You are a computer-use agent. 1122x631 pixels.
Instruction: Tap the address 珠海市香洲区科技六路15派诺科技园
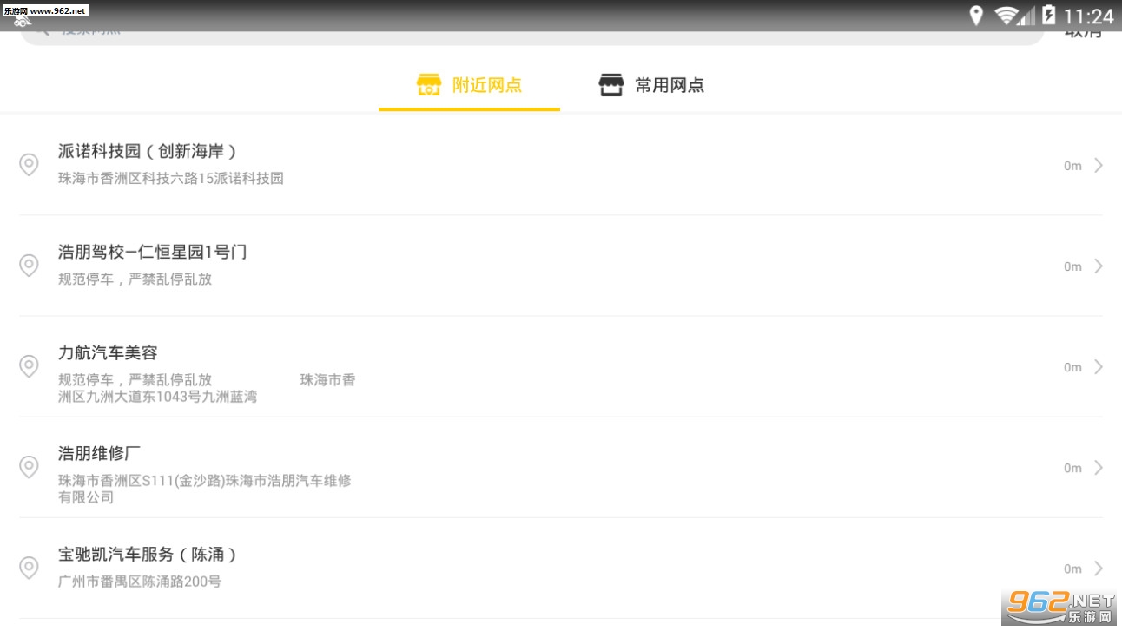pyautogui.click(x=171, y=179)
